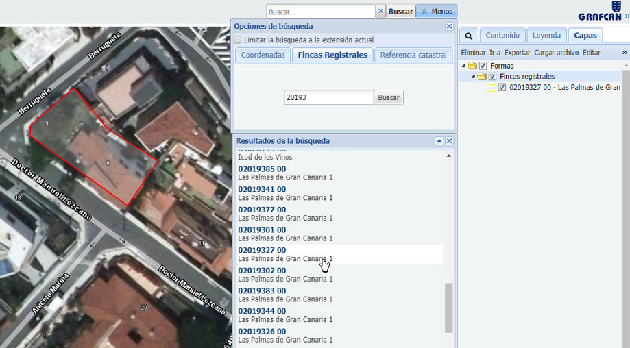Uncheck the Fincas registrales checkbox
The image size is (630, 348).
tap(493, 76)
